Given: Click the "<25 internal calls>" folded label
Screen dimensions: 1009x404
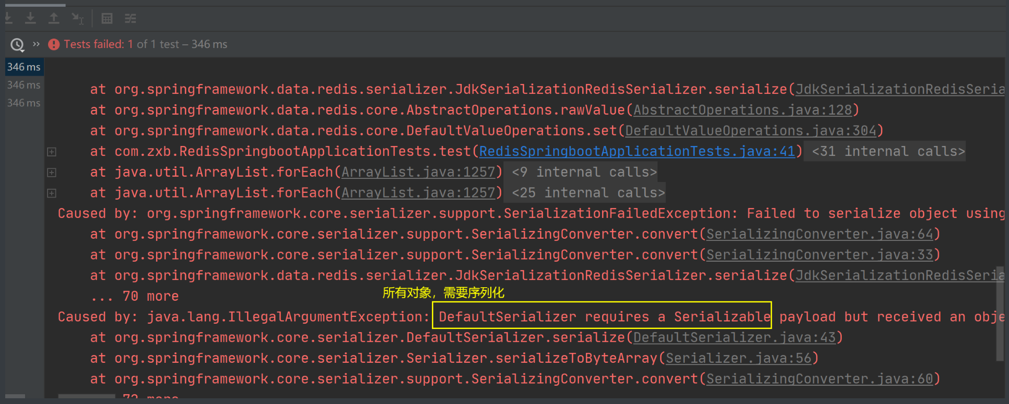Looking at the screenshot, I should [584, 193].
